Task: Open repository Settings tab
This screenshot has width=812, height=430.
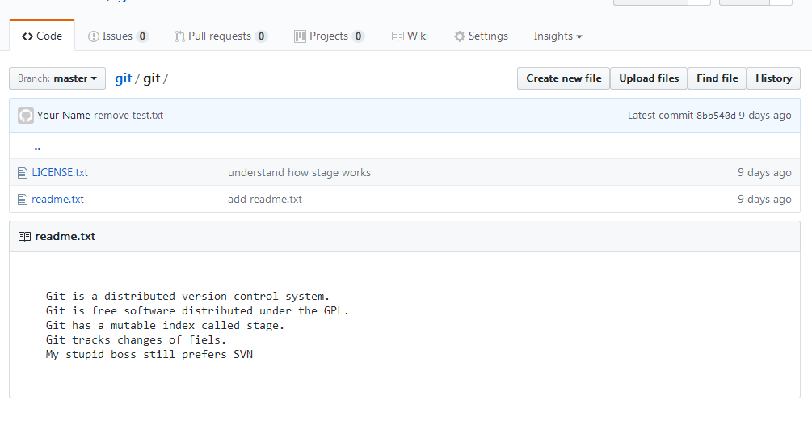Action: (x=481, y=36)
